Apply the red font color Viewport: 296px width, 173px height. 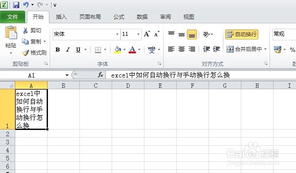[132, 50]
